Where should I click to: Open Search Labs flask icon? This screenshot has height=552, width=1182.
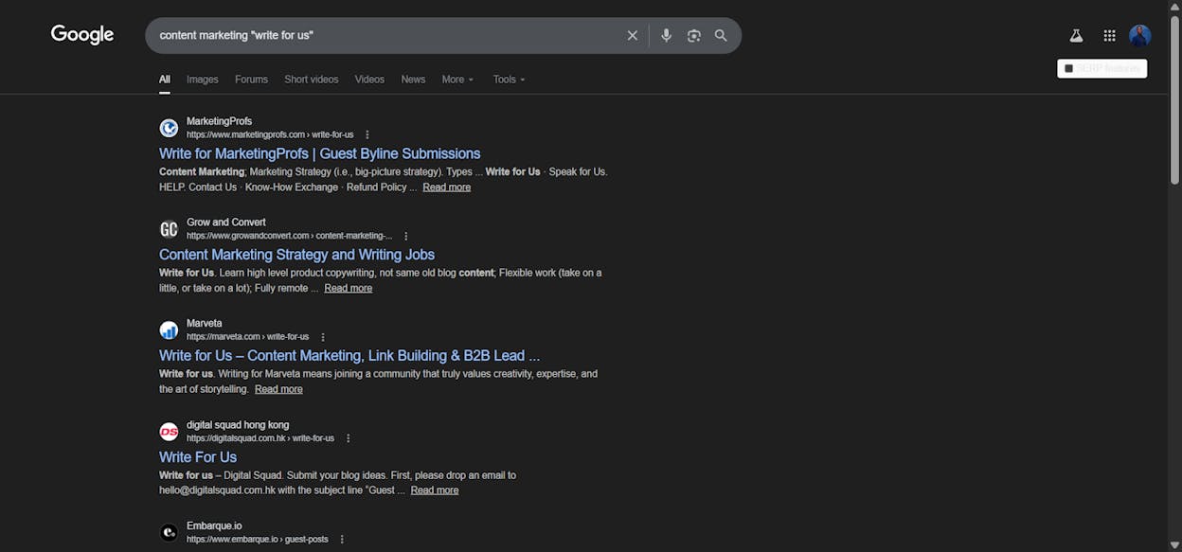click(1076, 35)
